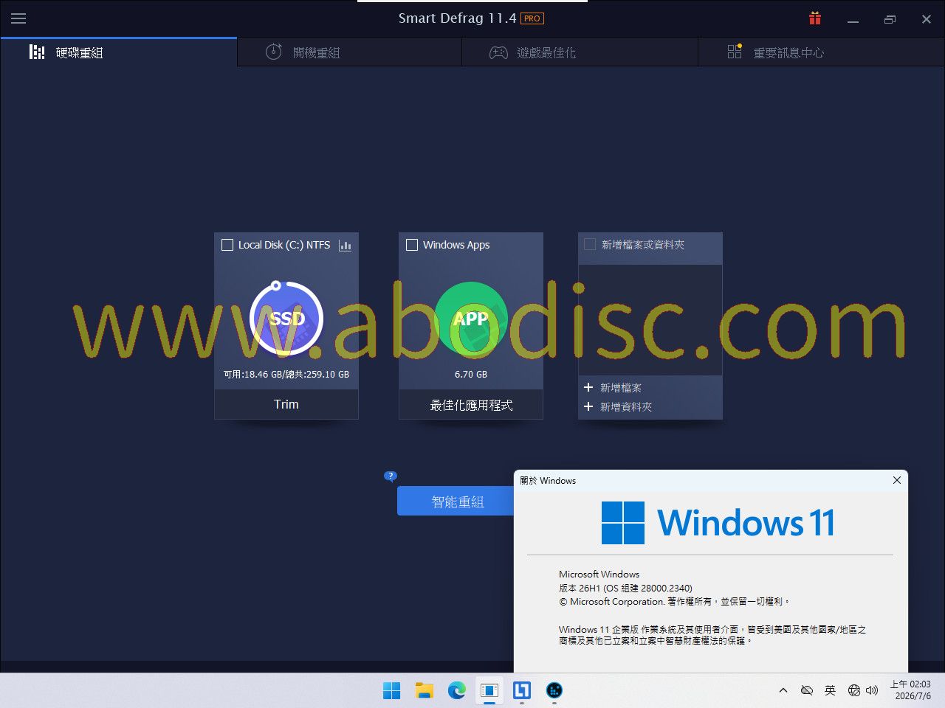Viewport: 945px width, 708px height.
Task: Click 新增資料夾 to add a folder
Action: pyautogui.click(x=626, y=407)
